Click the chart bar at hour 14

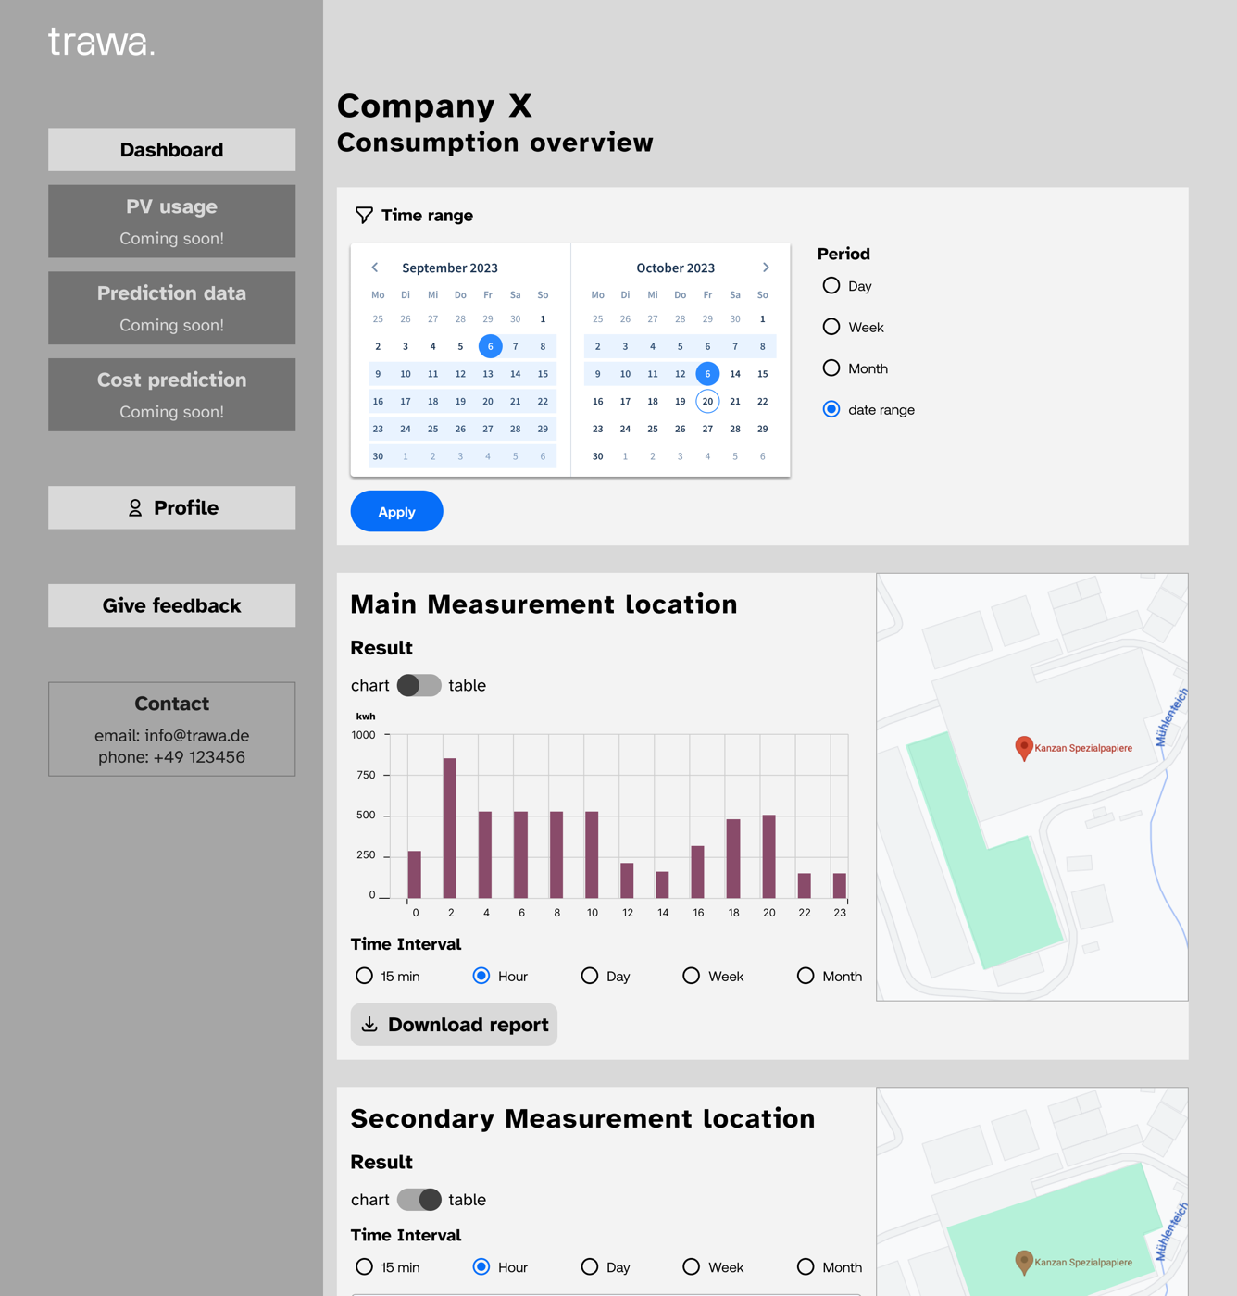662,885
